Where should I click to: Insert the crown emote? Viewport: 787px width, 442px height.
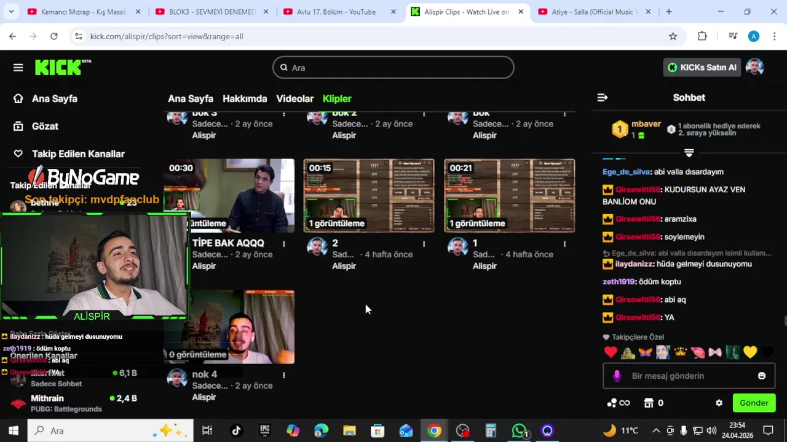(x=680, y=352)
